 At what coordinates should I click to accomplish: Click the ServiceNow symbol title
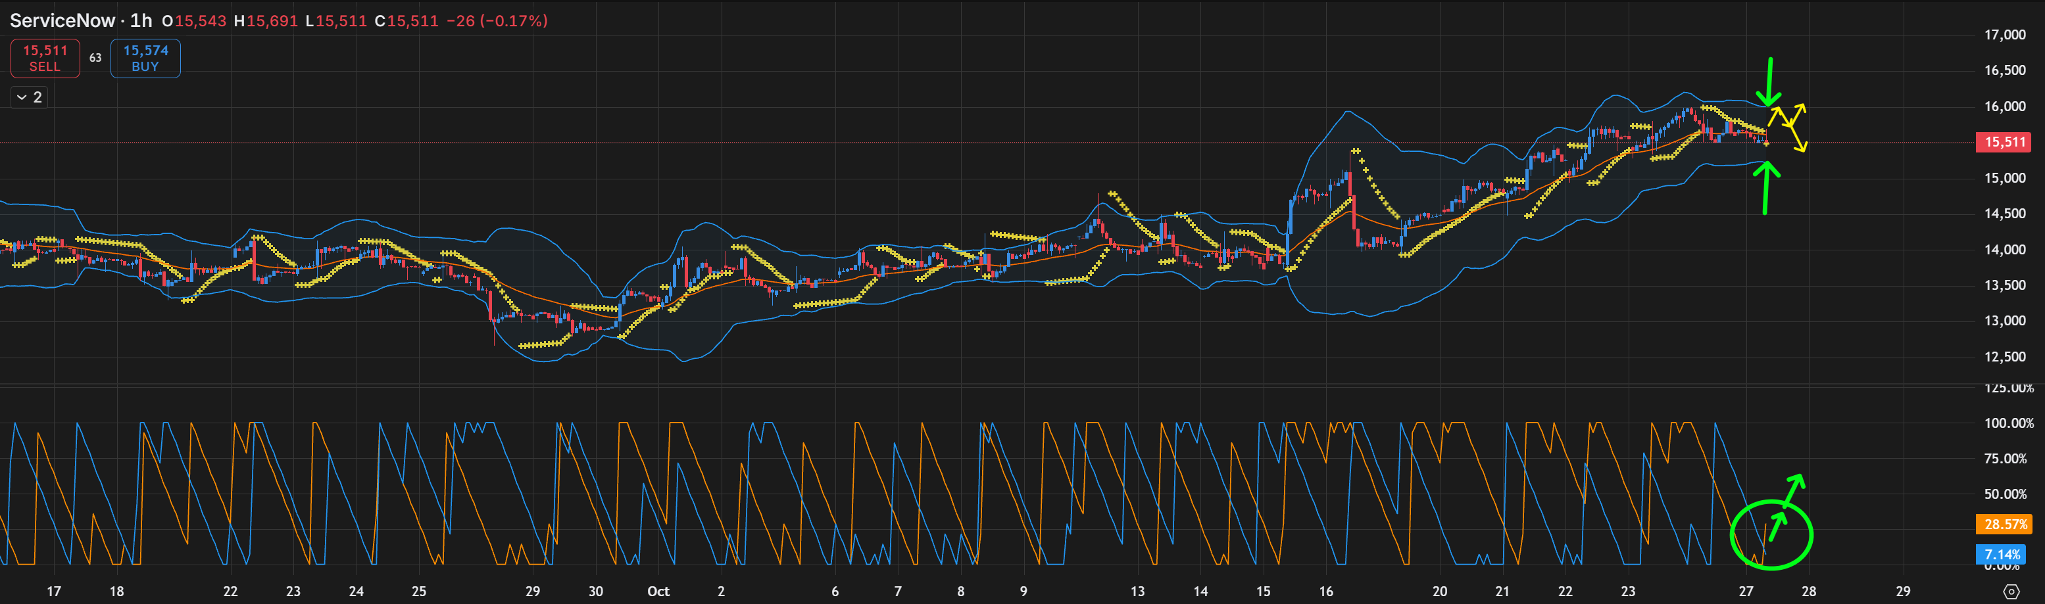point(62,20)
